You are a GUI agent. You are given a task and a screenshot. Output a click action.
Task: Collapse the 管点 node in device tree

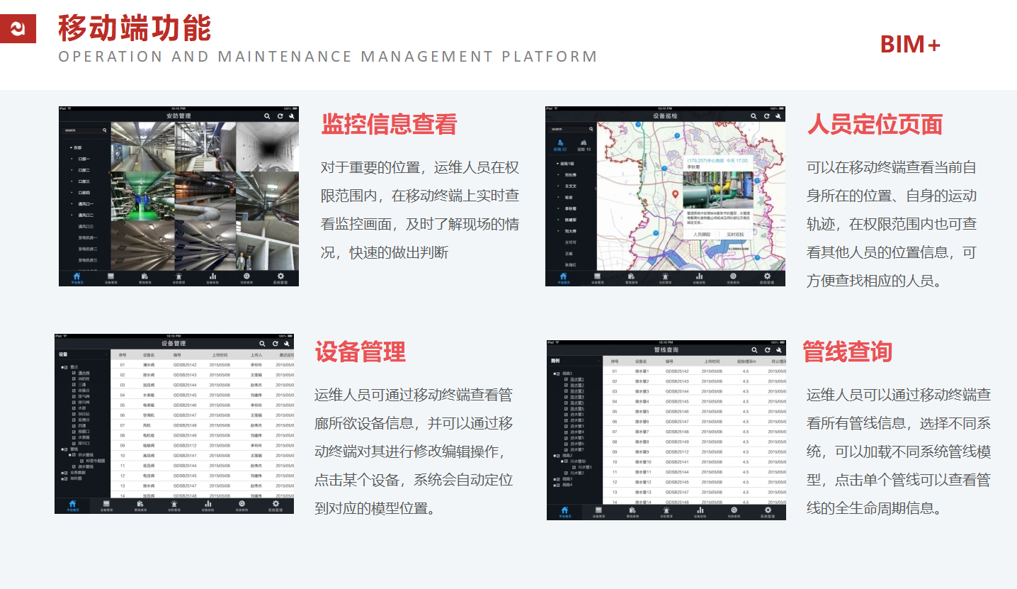pyautogui.click(x=61, y=367)
